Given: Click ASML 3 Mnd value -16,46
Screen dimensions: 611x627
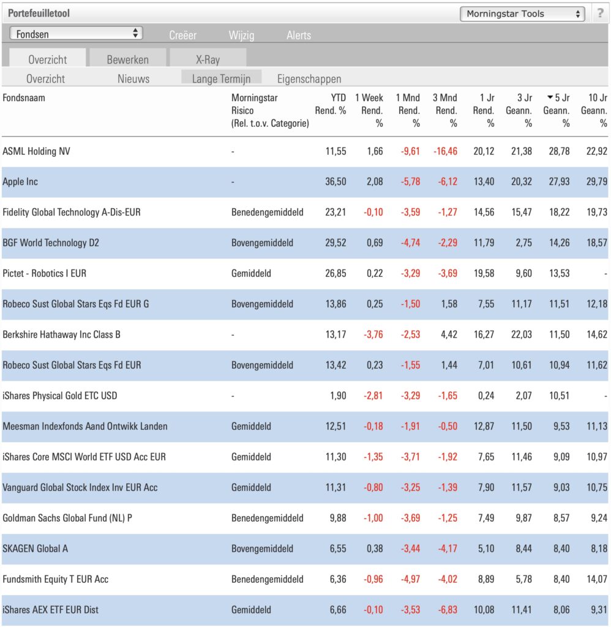Looking at the screenshot, I should [x=445, y=151].
